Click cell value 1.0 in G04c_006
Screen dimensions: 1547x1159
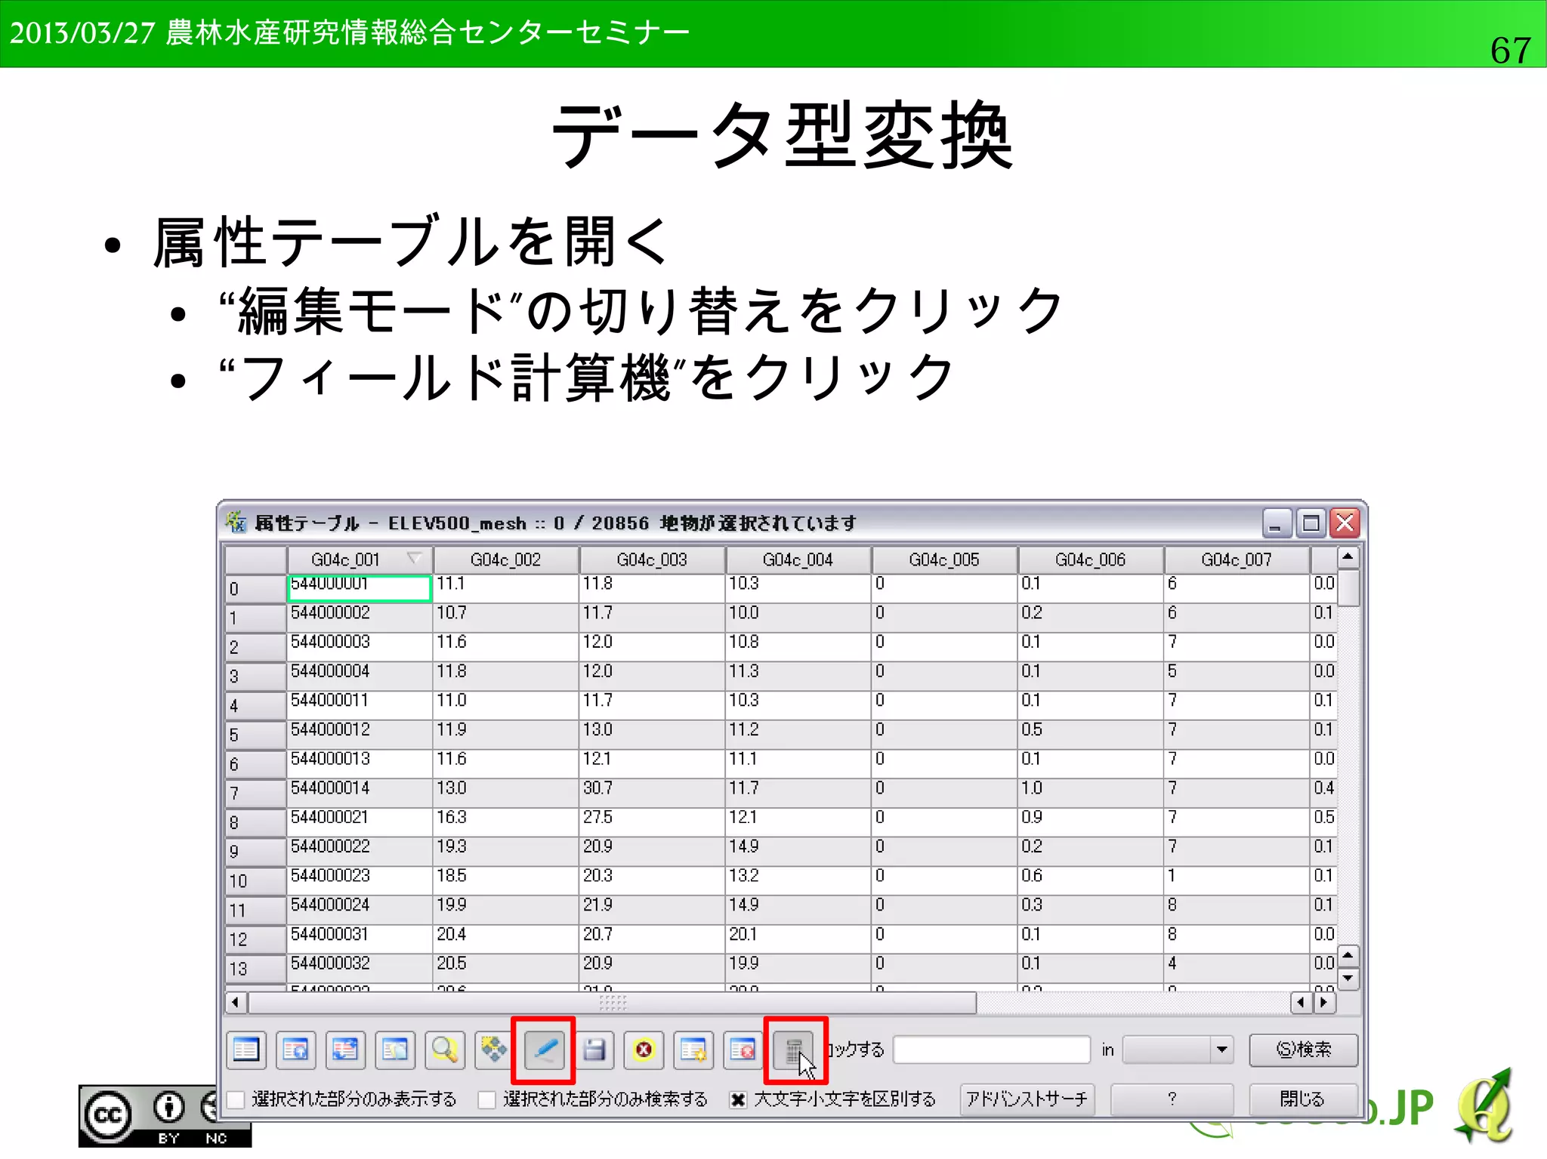(x=1090, y=793)
